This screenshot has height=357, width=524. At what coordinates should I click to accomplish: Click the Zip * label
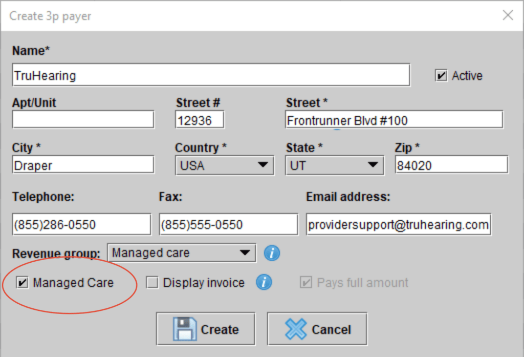(x=407, y=148)
